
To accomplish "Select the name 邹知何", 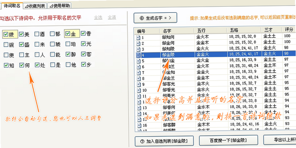I will click(x=168, y=37).
